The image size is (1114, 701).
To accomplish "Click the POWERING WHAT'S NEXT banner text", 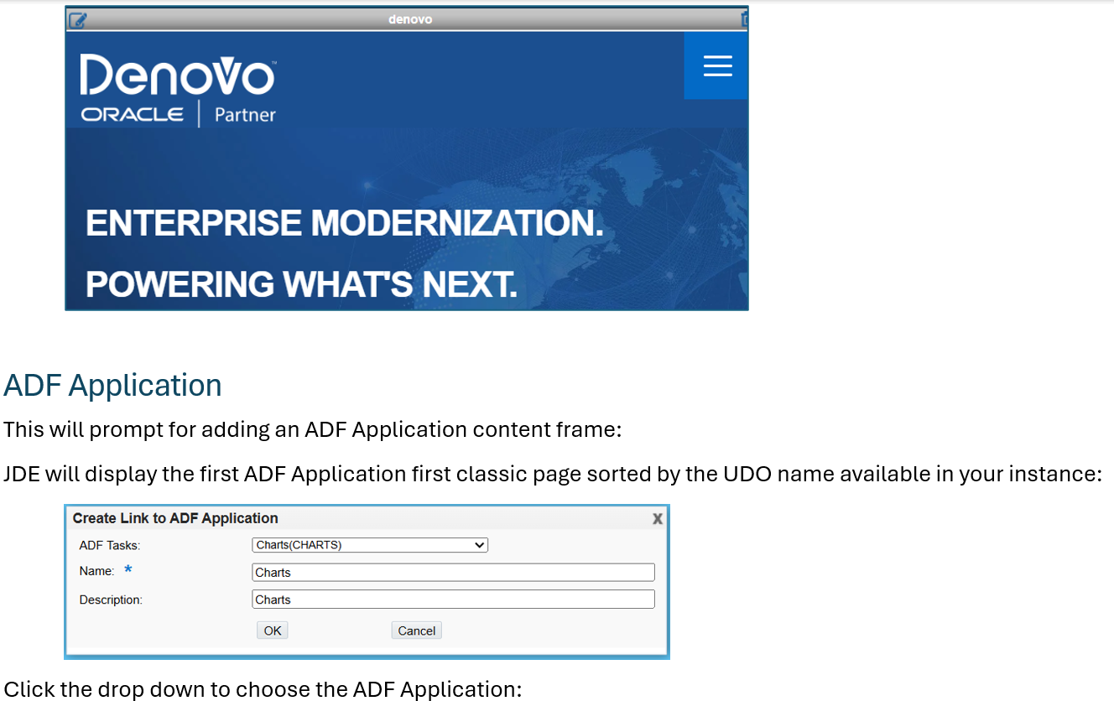I will click(301, 285).
